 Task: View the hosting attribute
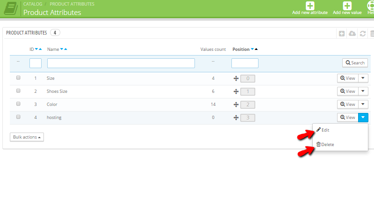347,118
